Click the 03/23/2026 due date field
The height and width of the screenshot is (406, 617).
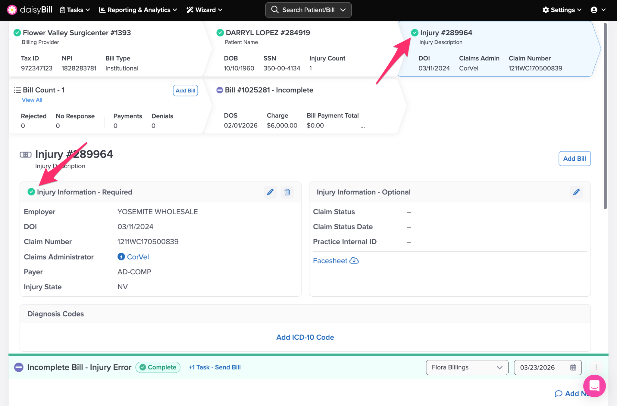(x=537, y=367)
